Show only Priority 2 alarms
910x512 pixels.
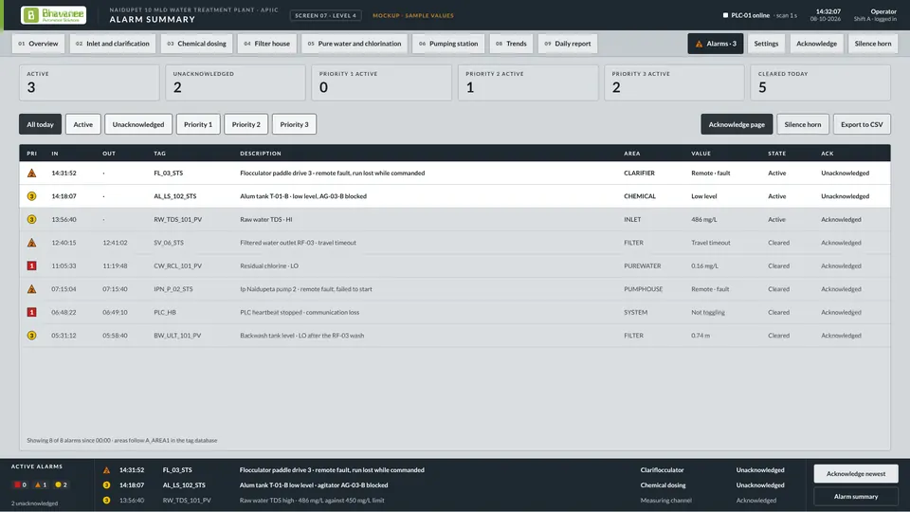246,124
